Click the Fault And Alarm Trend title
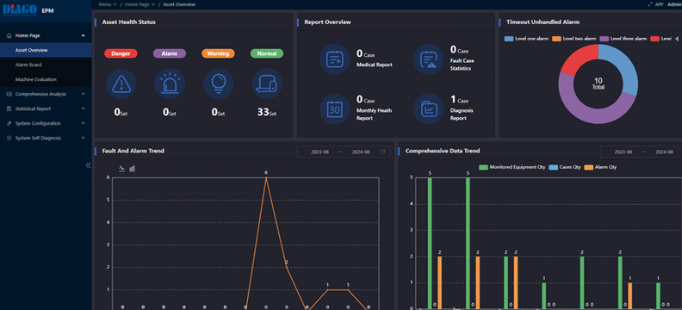 (133, 151)
